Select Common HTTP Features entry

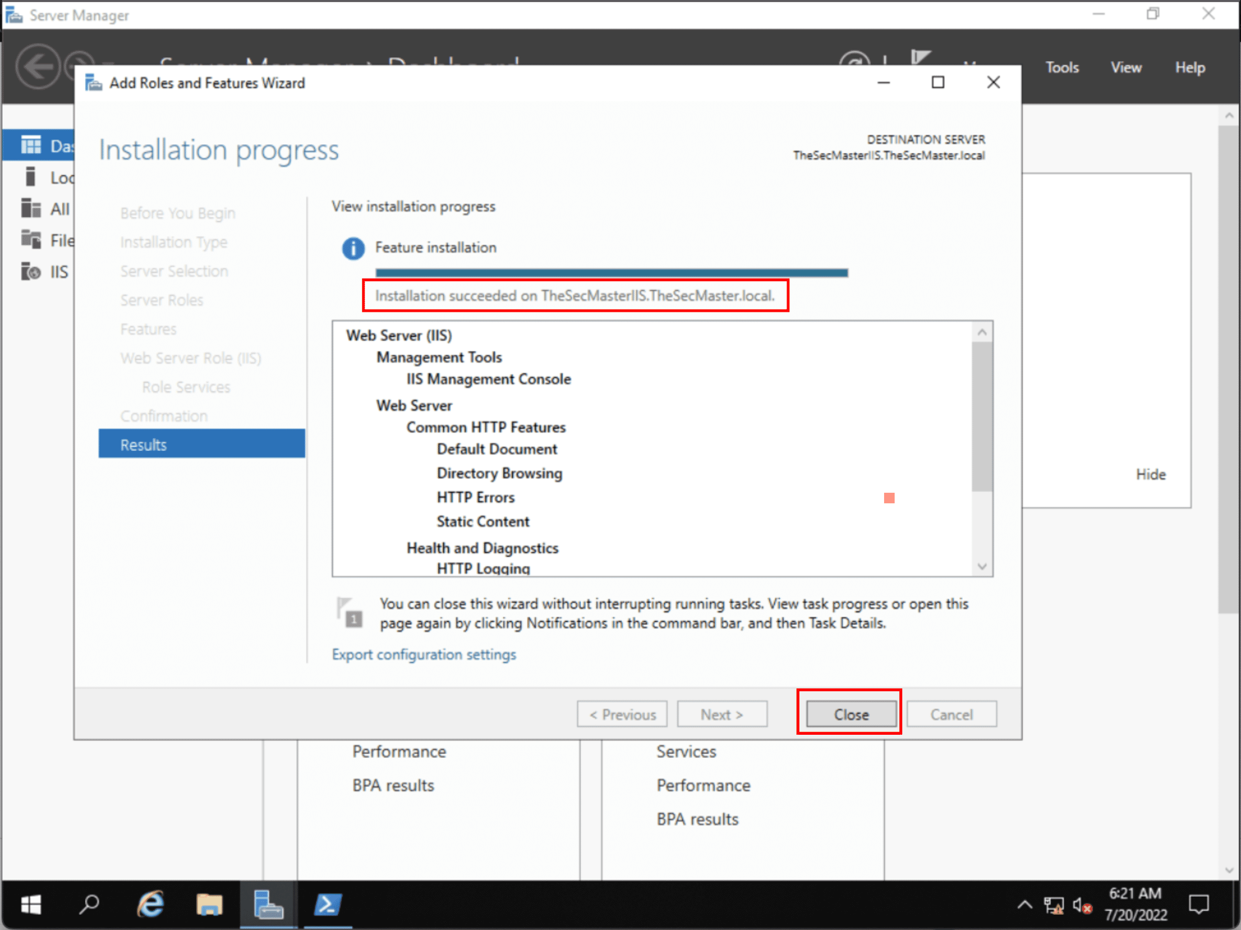(486, 427)
